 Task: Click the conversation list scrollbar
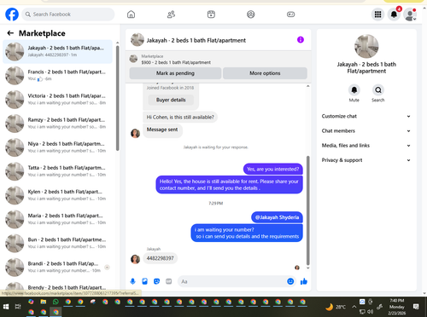[117, 98]
